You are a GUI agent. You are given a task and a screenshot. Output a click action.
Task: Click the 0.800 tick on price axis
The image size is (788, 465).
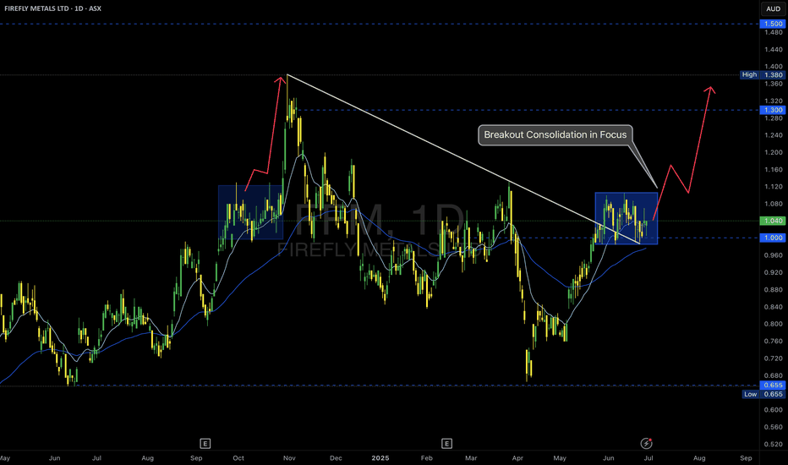tap(773, 324)
